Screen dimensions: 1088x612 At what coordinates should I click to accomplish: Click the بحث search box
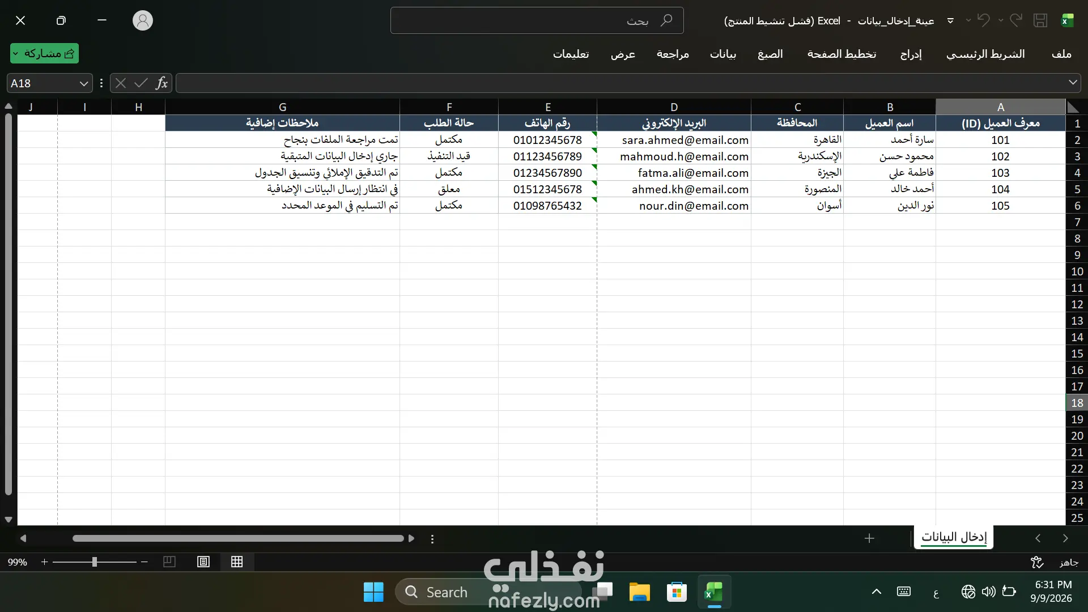[x=537, y=20]
